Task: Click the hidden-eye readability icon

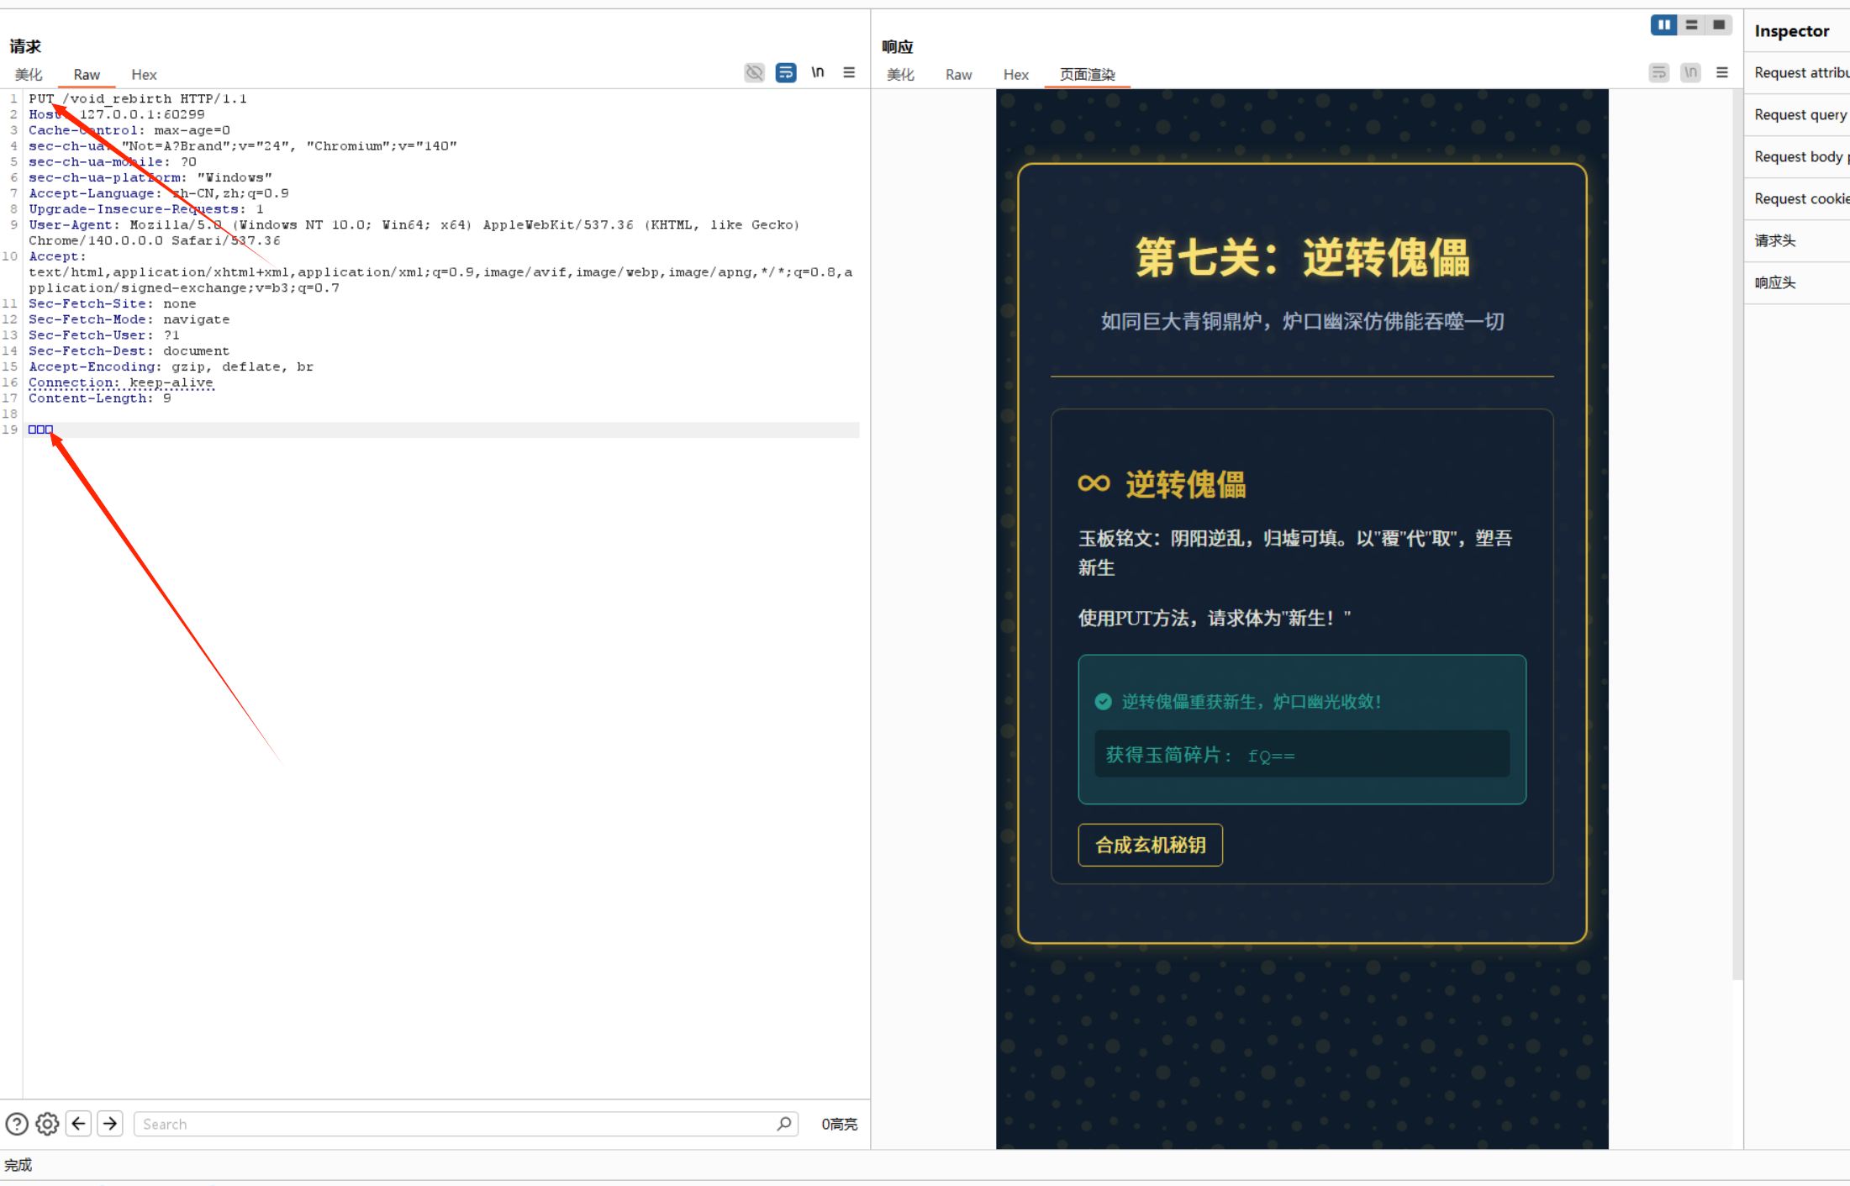Action: 754,72
